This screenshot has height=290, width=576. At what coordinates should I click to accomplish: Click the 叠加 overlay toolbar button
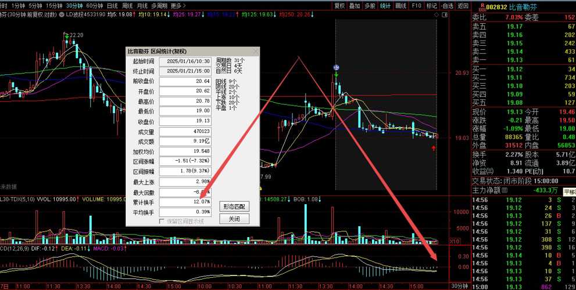tap(355, 6)
